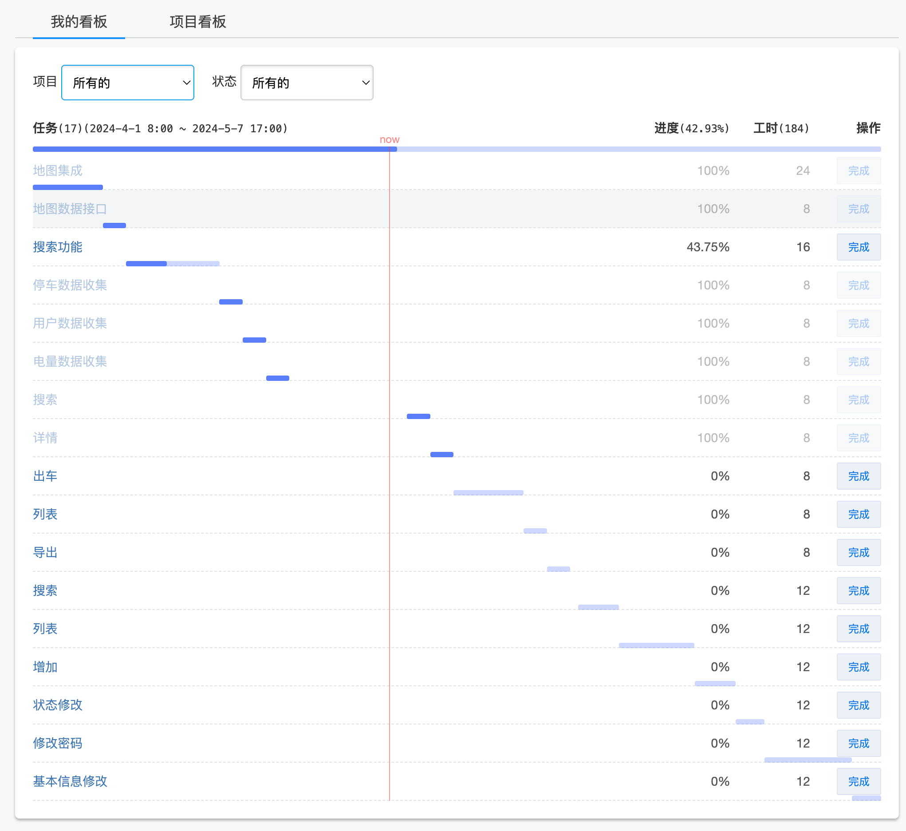The width and height of the screenshot is (906, 831).
Task: Click the red now timeline marker
Action: coord(390,140)
